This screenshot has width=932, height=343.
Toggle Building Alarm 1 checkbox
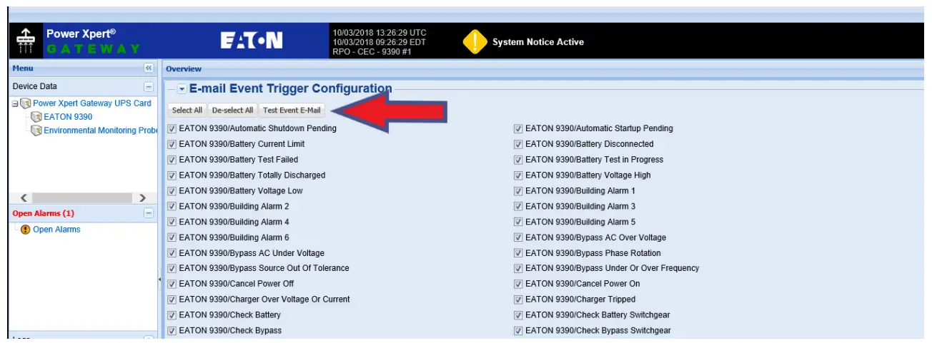pyautogui.click(x=518, y=191)
